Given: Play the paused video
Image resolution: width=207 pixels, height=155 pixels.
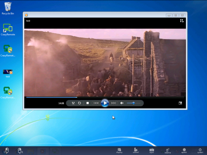Looking at the screenshot, I should point(105,103).
